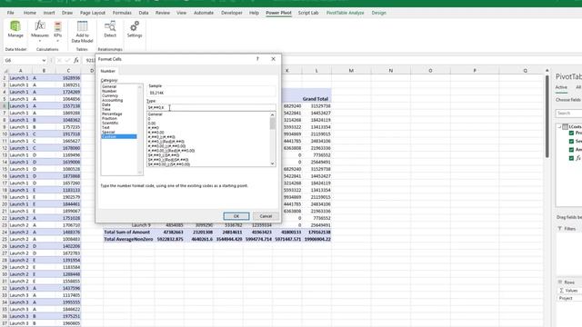Image resolution: width=582 pixels, height=327 pixels.
Task: Select Percentage in the Category list
Action: pos(112,114)
